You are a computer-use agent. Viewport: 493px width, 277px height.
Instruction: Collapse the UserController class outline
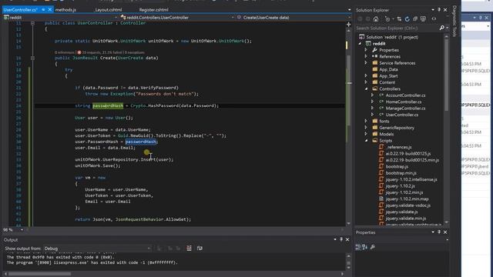[x=32, y=23]
